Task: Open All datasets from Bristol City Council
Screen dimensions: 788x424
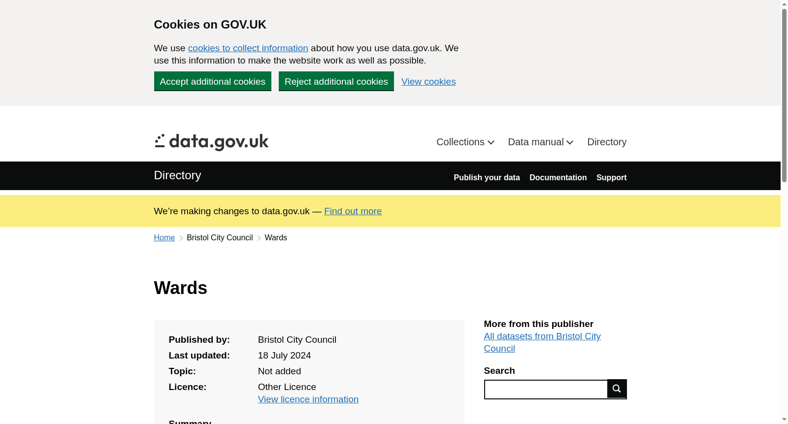Action: [542, 342]
